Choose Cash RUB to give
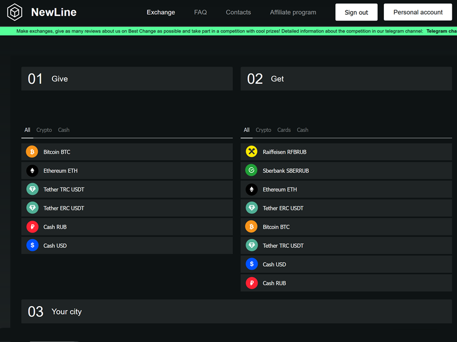This screenshot has height=342, width=457. click(127, 227)
